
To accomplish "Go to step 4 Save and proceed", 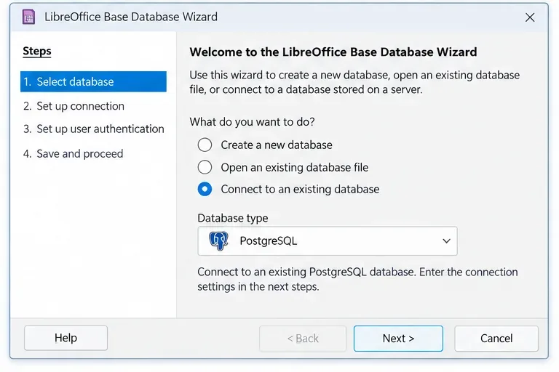I will coord(73,154).
